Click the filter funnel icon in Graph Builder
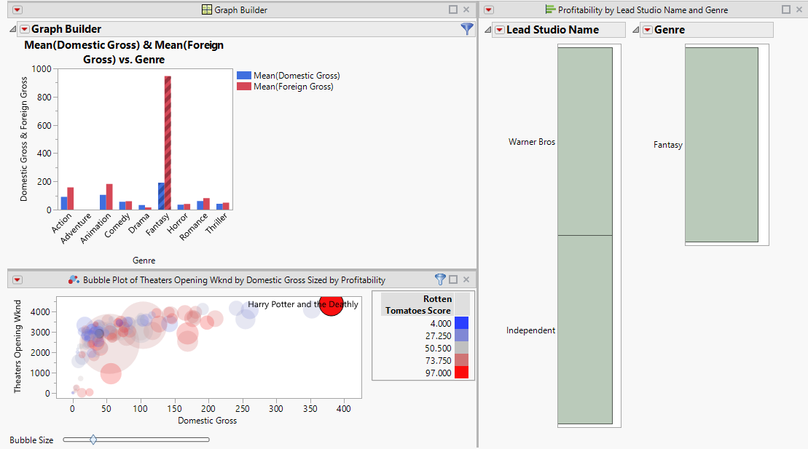Viewport: 808px width, 449px height. 467,28
